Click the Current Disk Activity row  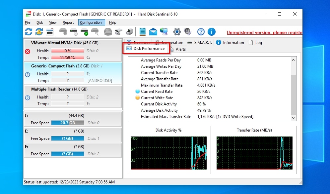pyautogui.click(x=209, y=104)
